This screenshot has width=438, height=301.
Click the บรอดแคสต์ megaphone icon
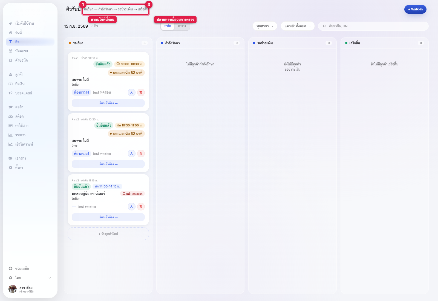[x=10, y=93]
